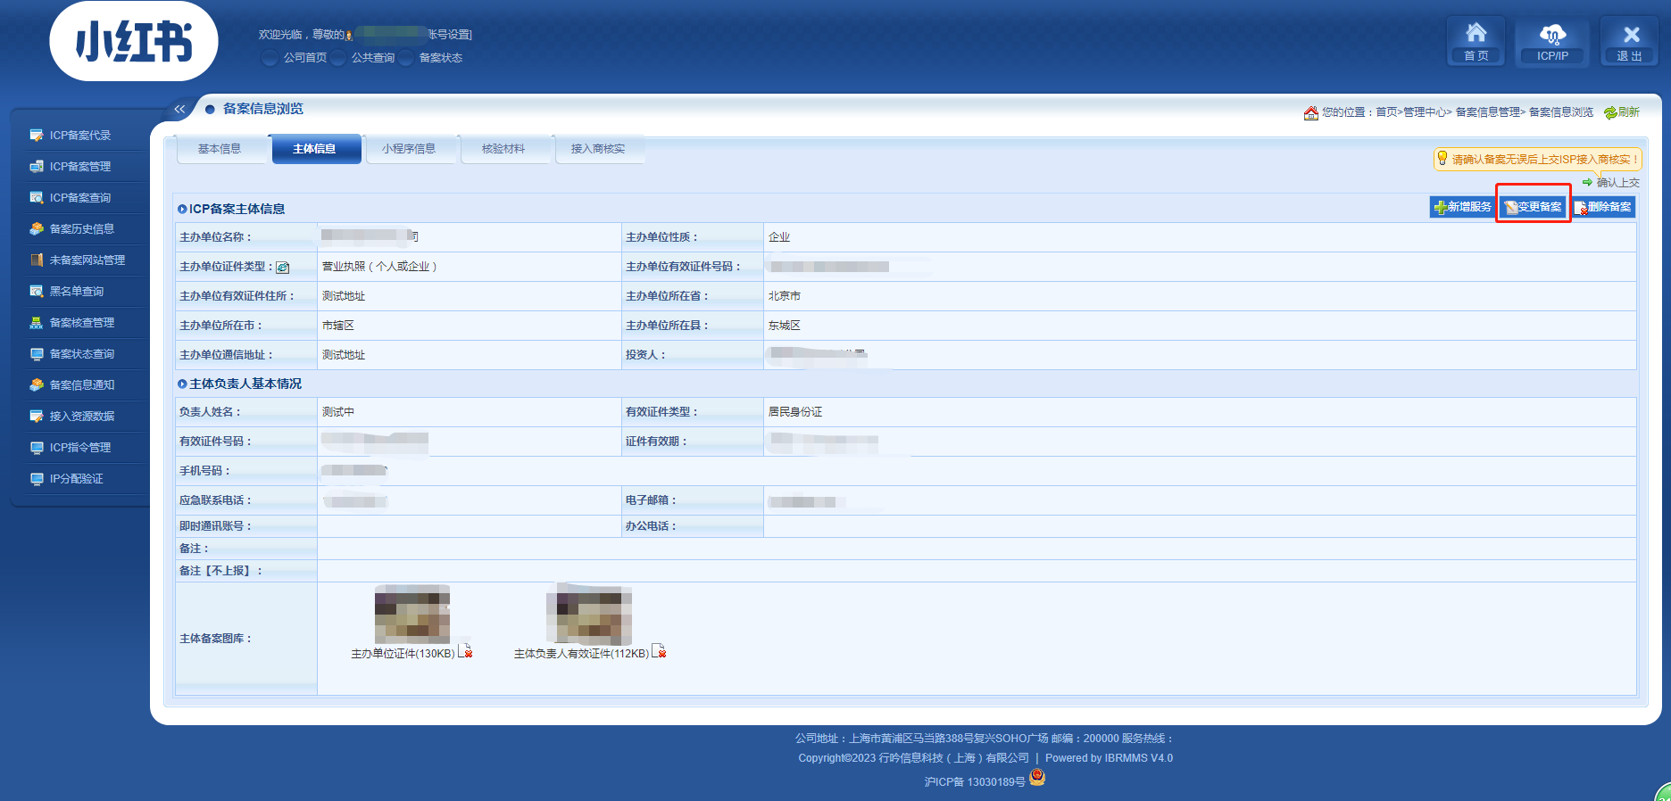Go to 首页 home button

[1476, 42]
